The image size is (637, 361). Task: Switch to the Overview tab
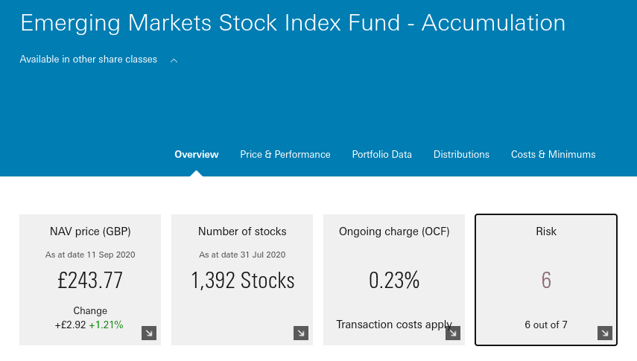[197, 155]
